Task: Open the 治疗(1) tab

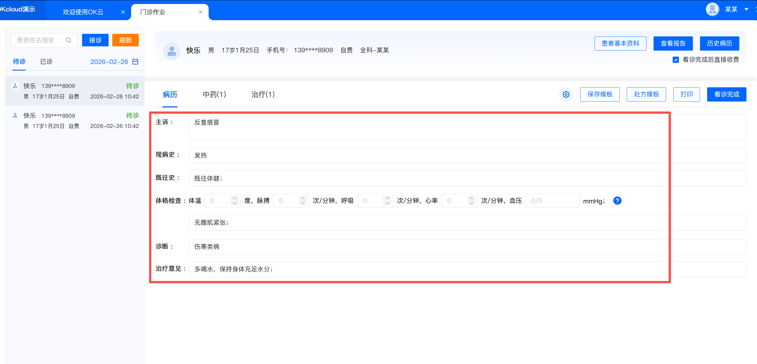Action: point(263,94)
